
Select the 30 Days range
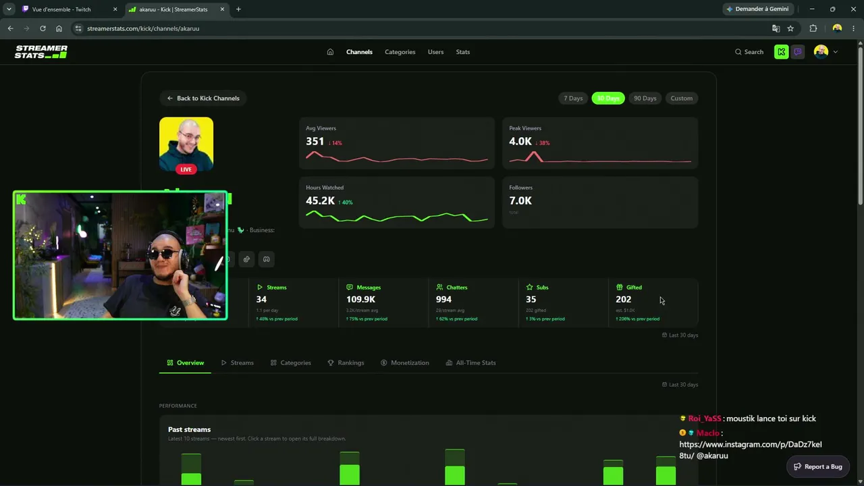[x=608, y=99]
